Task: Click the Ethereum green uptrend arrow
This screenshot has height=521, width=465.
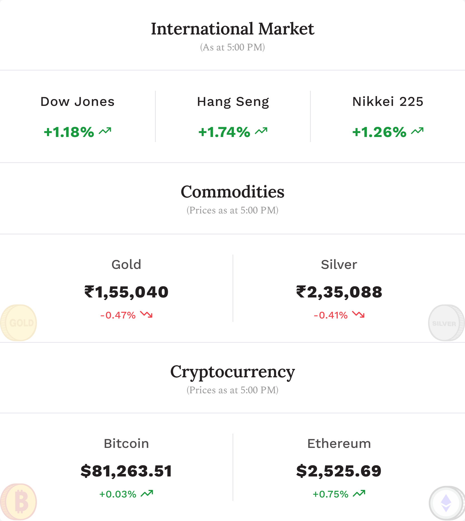Action: point(359,494)
